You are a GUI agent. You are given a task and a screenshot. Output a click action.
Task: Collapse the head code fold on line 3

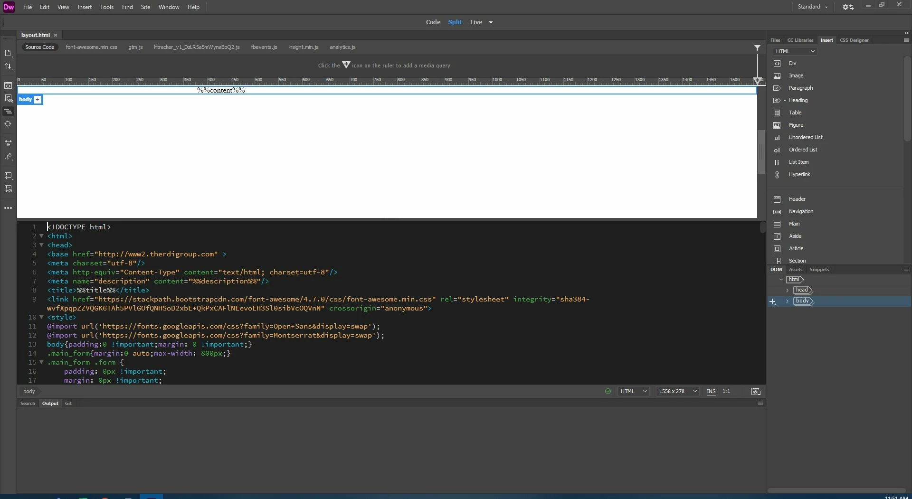pyautogui.click(x=41, y=245)
